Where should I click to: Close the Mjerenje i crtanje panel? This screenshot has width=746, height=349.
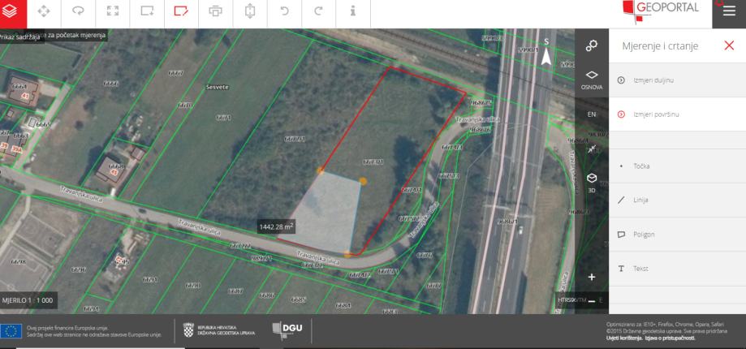pos(729,45)
